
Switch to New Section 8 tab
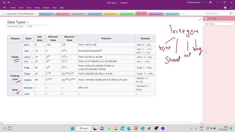(x=172, y=14)
